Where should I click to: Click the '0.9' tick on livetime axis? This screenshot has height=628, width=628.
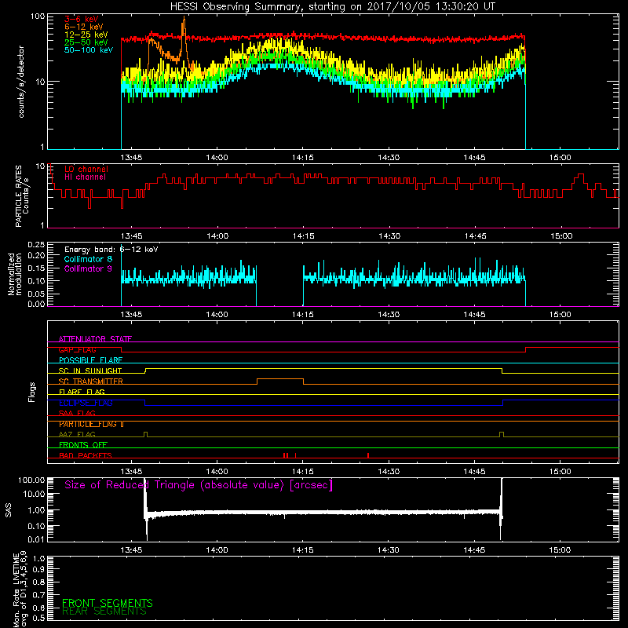click(x=38, y=569)
